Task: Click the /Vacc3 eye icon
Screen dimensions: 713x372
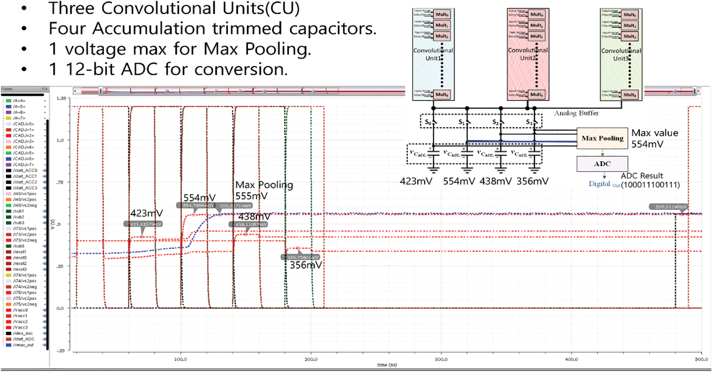Action: pyautogui.click(x=45, y=327)
